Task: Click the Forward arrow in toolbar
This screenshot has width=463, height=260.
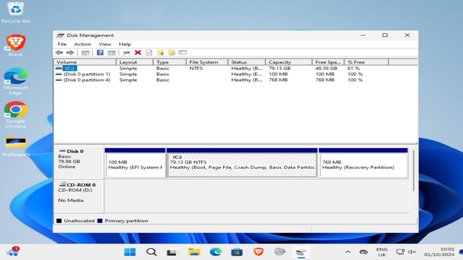Action: [x=70, y=53]
